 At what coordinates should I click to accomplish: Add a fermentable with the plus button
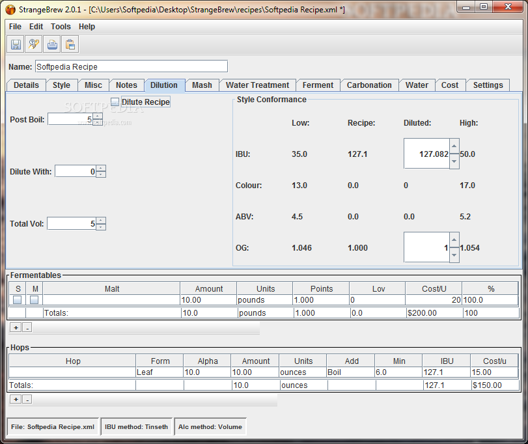(x=16, y=327)
